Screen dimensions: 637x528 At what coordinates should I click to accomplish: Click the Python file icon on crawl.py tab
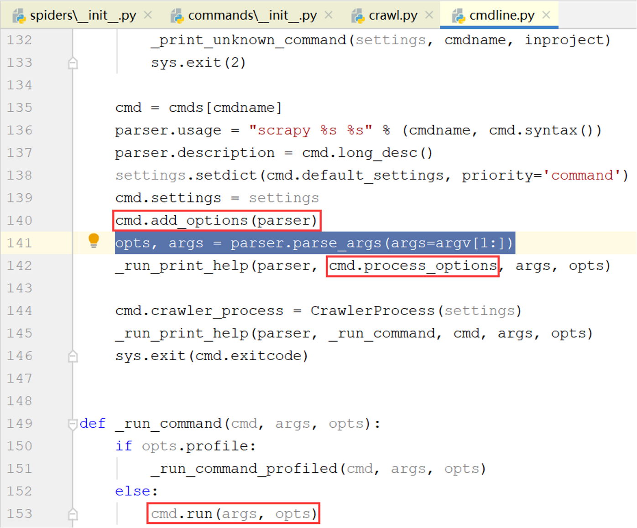[x=358, y=16]
